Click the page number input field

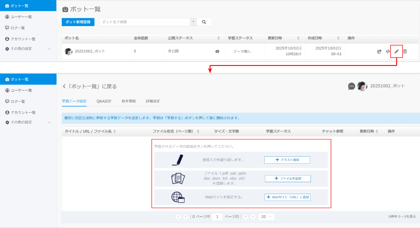217,217
